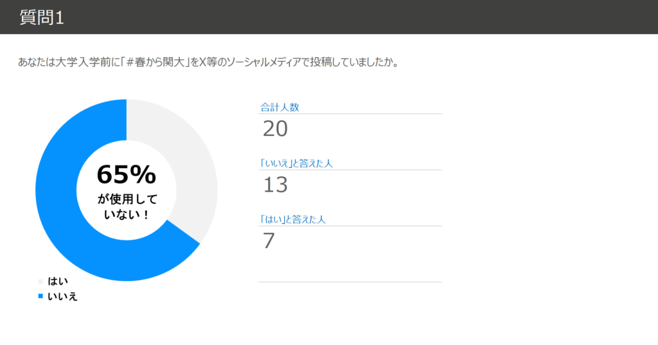Image resolution: width=658 pixels, height=345 pixels.
Task: Click the dark header bar
Action: (386, 17)
